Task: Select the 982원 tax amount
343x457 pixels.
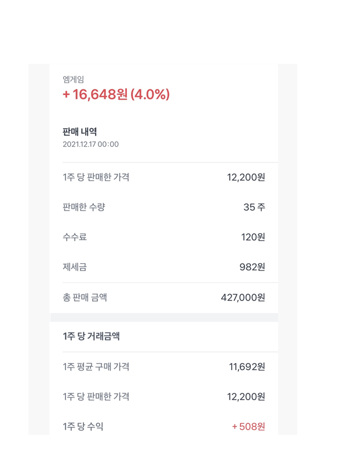Action: (x=252, y=267)
